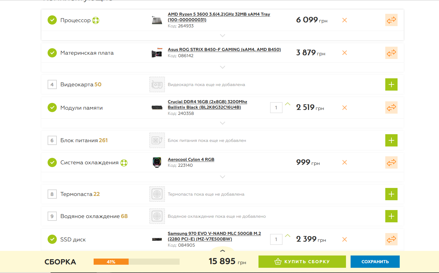Viewport: 439px width, 273px height.
Task: Add water cooling with the plus button
Action: 391,216
